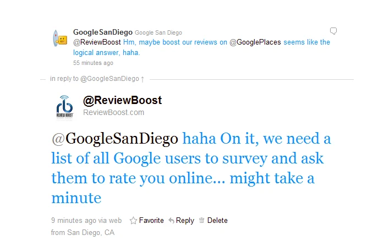Click the Delete trash can icon
373x246 pixels.
(202, 220)
